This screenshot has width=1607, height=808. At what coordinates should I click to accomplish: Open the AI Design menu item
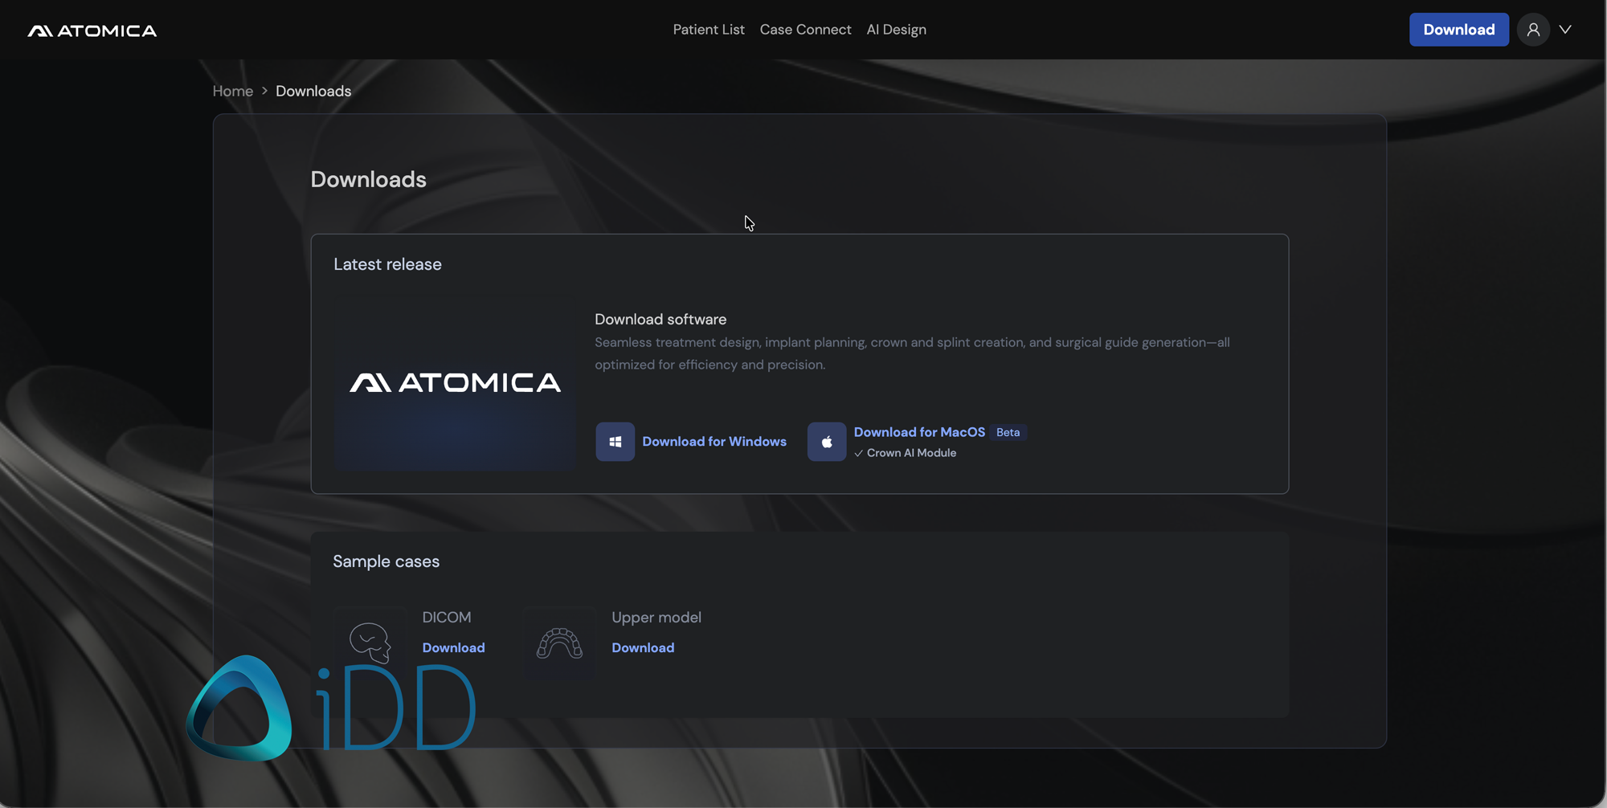(897, 30)
